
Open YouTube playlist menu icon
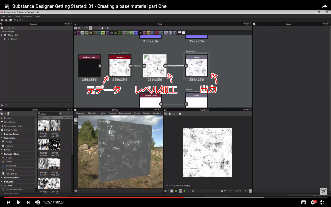point(7,6)
